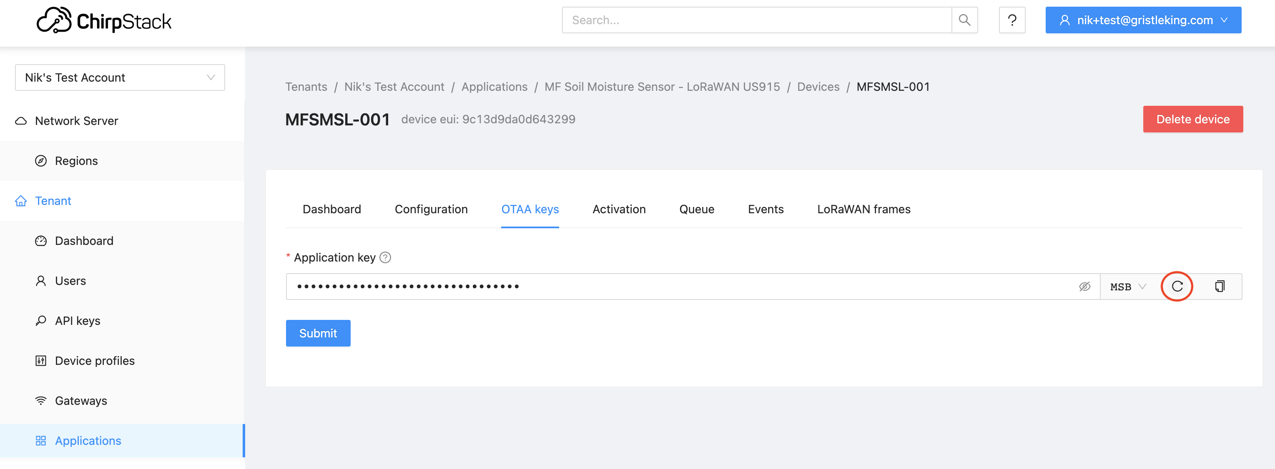The width and height of the screenshot is (1275, 469).
Task: Regenerate the application key with refresh icon
Action: [1177, 286]
